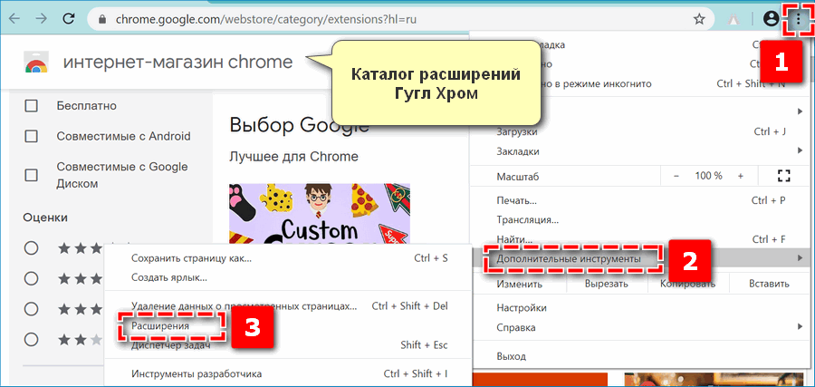Click the lock icon in address bar
The height and width of the screenshot is (387, 815).
coord(102,20)
